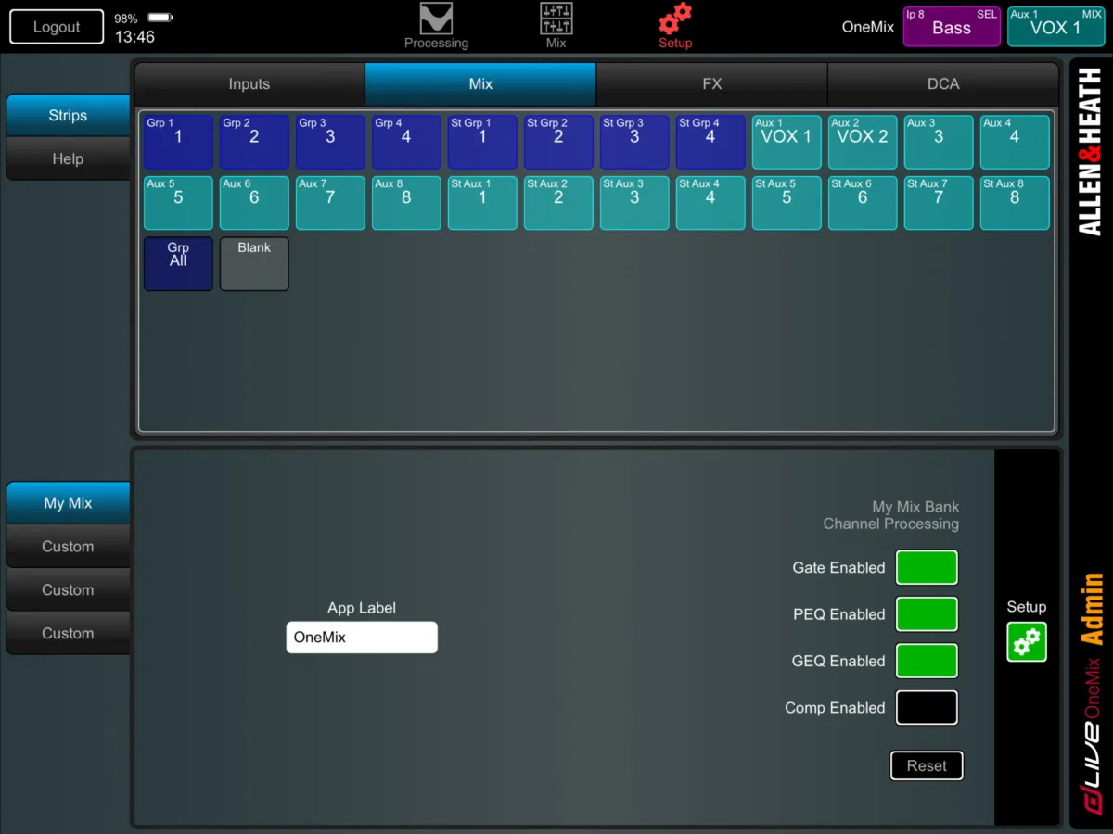Switch to the Mix tab
This screenshot has height=834, width=1113.
[x=480, y=83]
